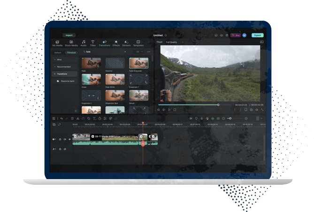
Task: Switch to the Default tab
Action: 58,52
